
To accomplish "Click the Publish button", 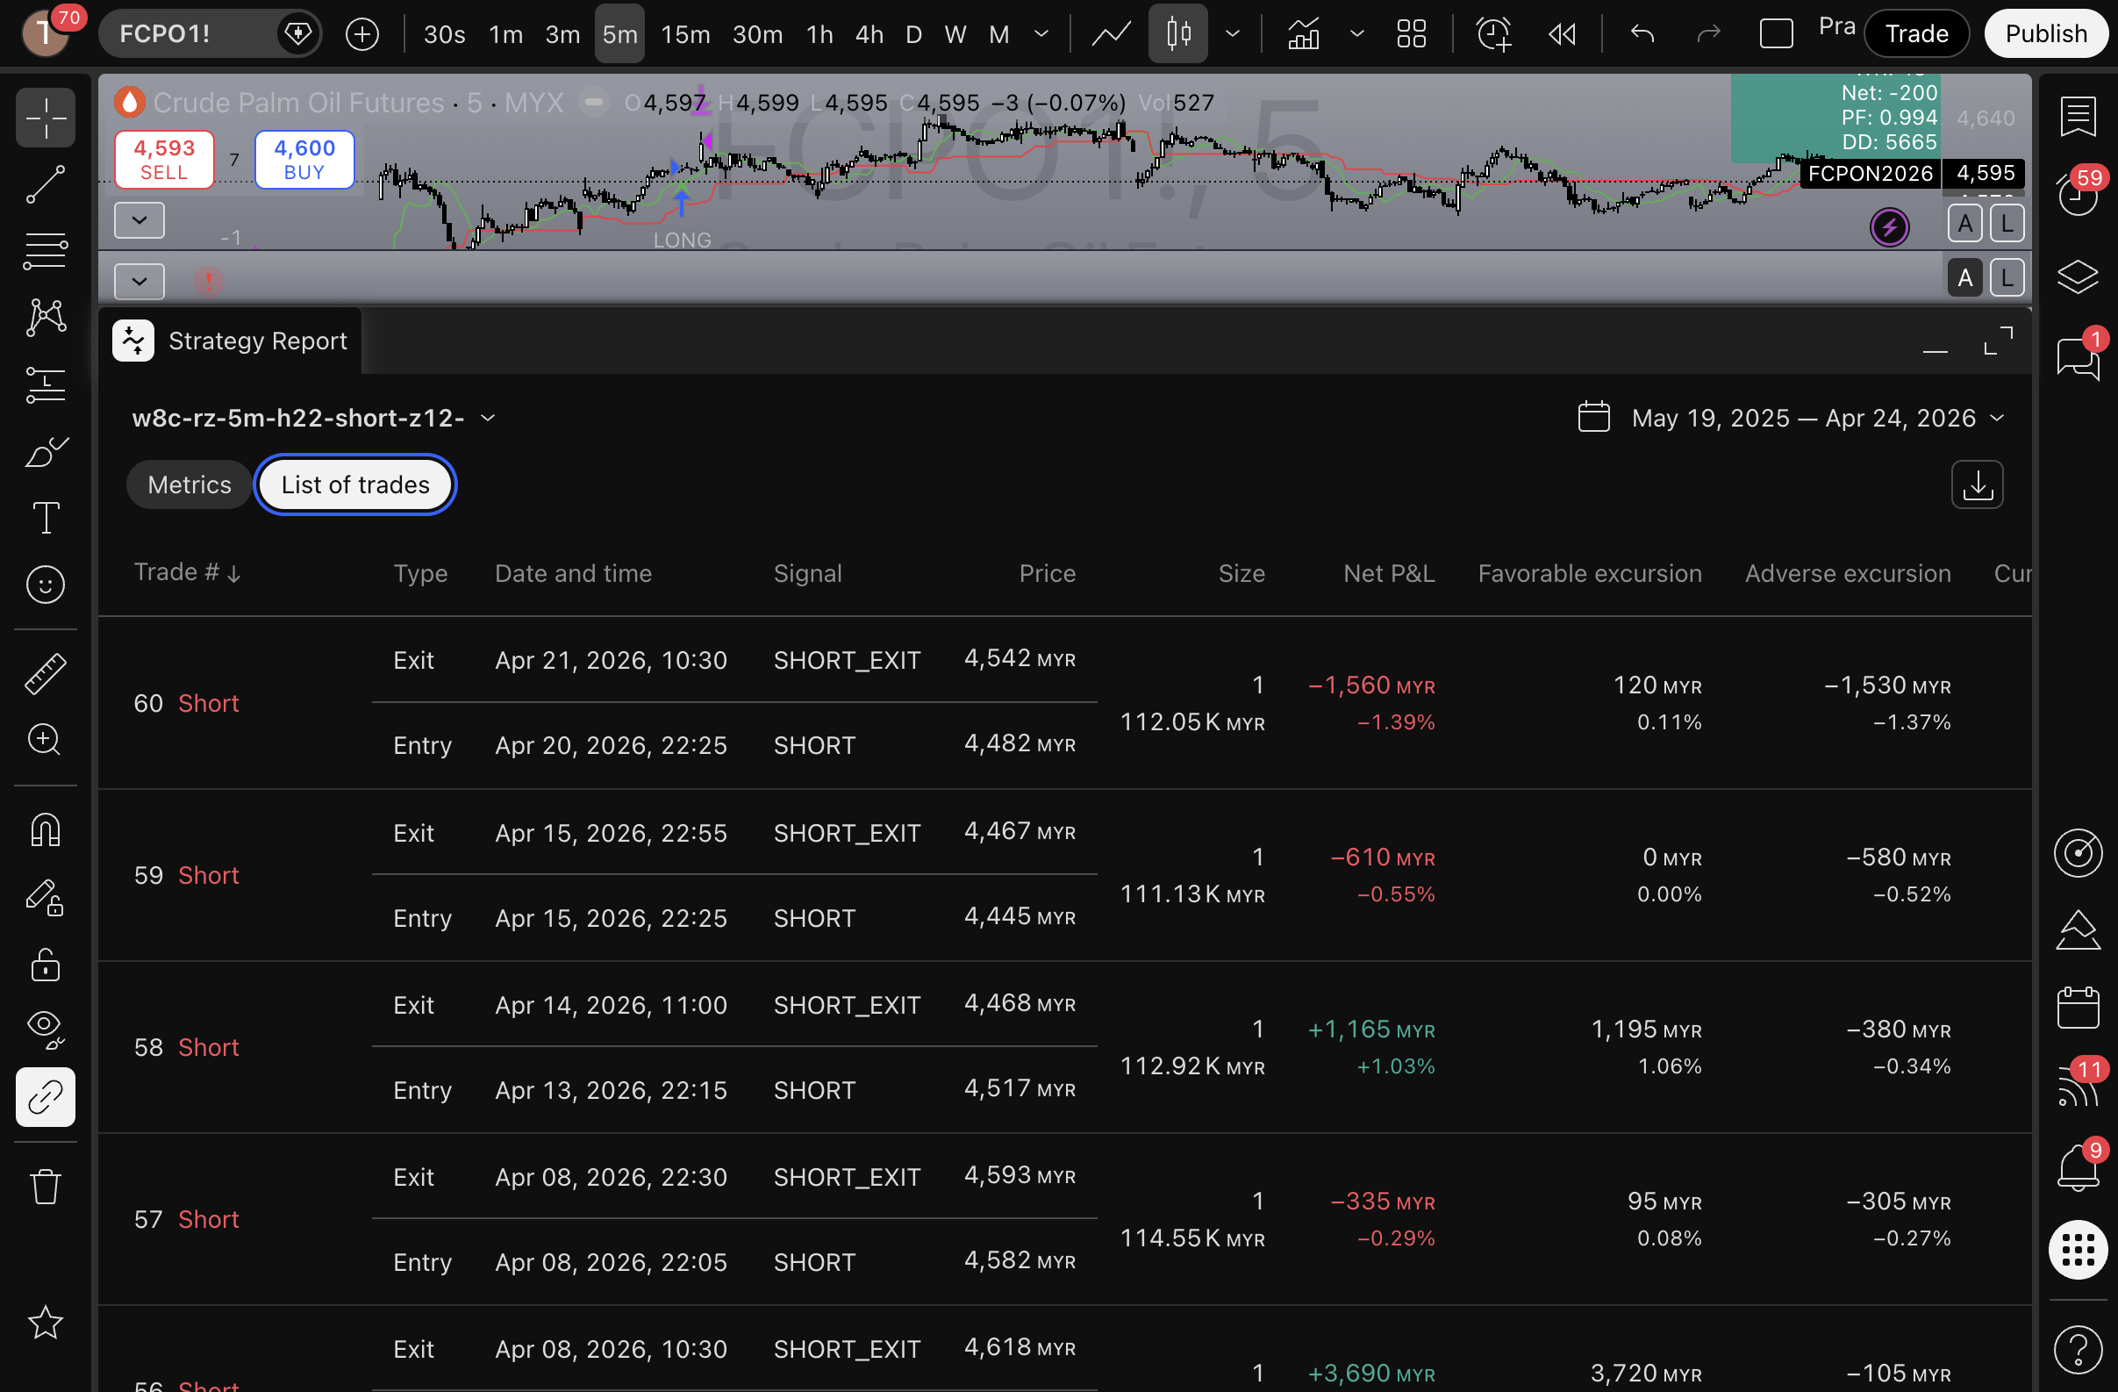I will [x=2045, y=34].
